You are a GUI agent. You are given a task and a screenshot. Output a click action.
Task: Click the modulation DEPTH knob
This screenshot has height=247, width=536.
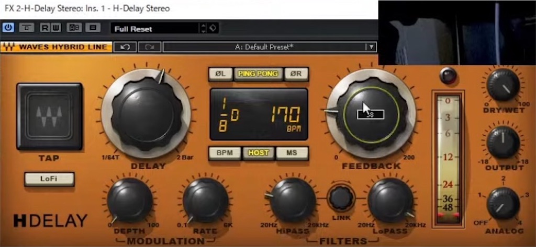coord(130,201)
